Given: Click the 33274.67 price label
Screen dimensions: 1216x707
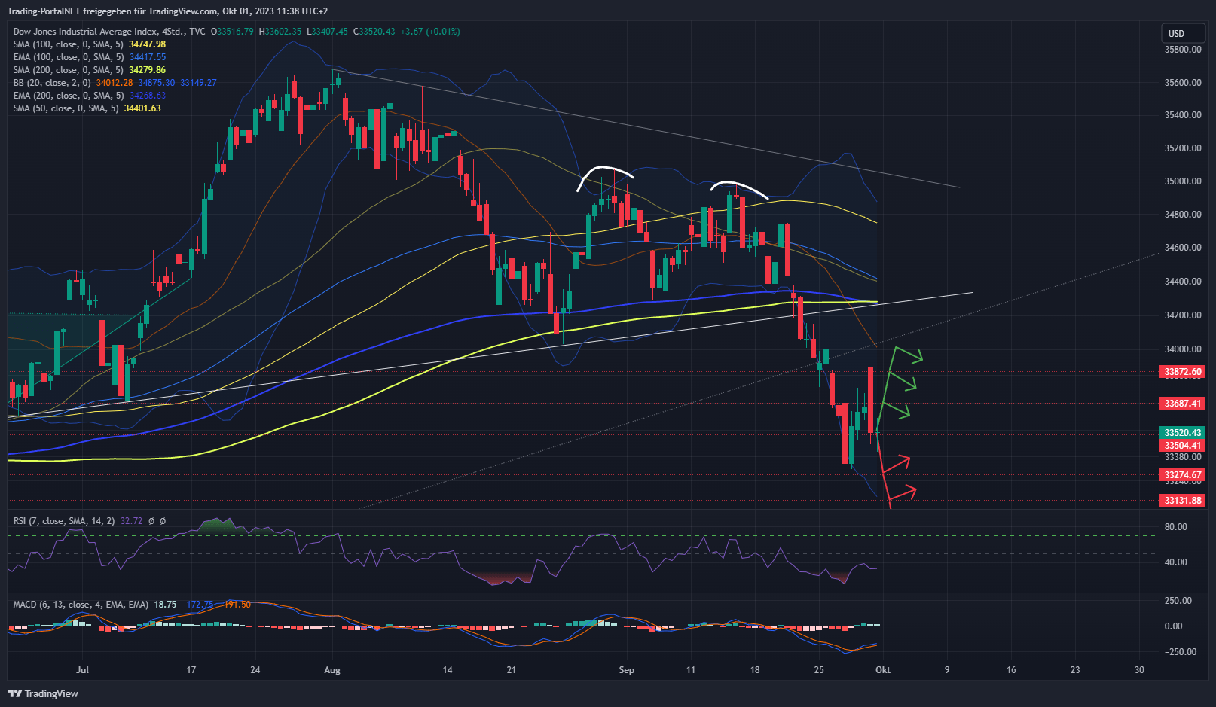Looking at the screenshot, I should [1183, 475].
